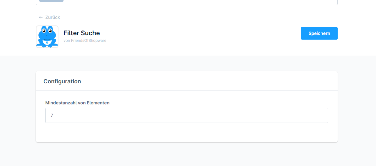Click the von FriendsOfShopware manufacturer text
Screen dimensions: 376x166
pos(85,41)
